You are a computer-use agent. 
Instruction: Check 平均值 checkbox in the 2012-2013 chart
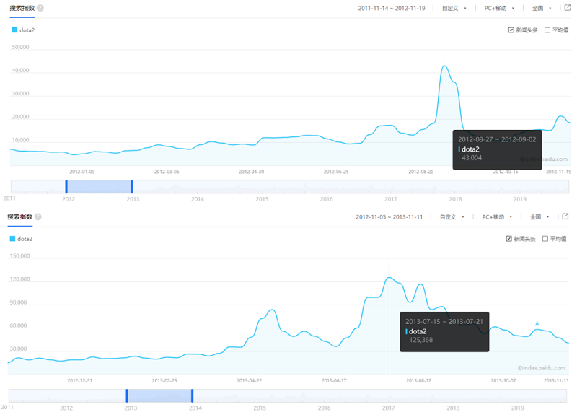point(545,239)
